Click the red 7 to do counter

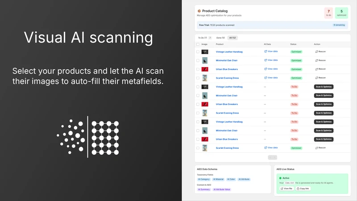pyautogui.click(x=328, y=13)
